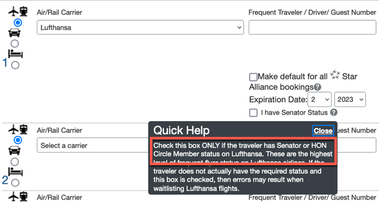Select the hotel radio button in row 2
Viewport: 379px width, 203px height.
[15, 183]
